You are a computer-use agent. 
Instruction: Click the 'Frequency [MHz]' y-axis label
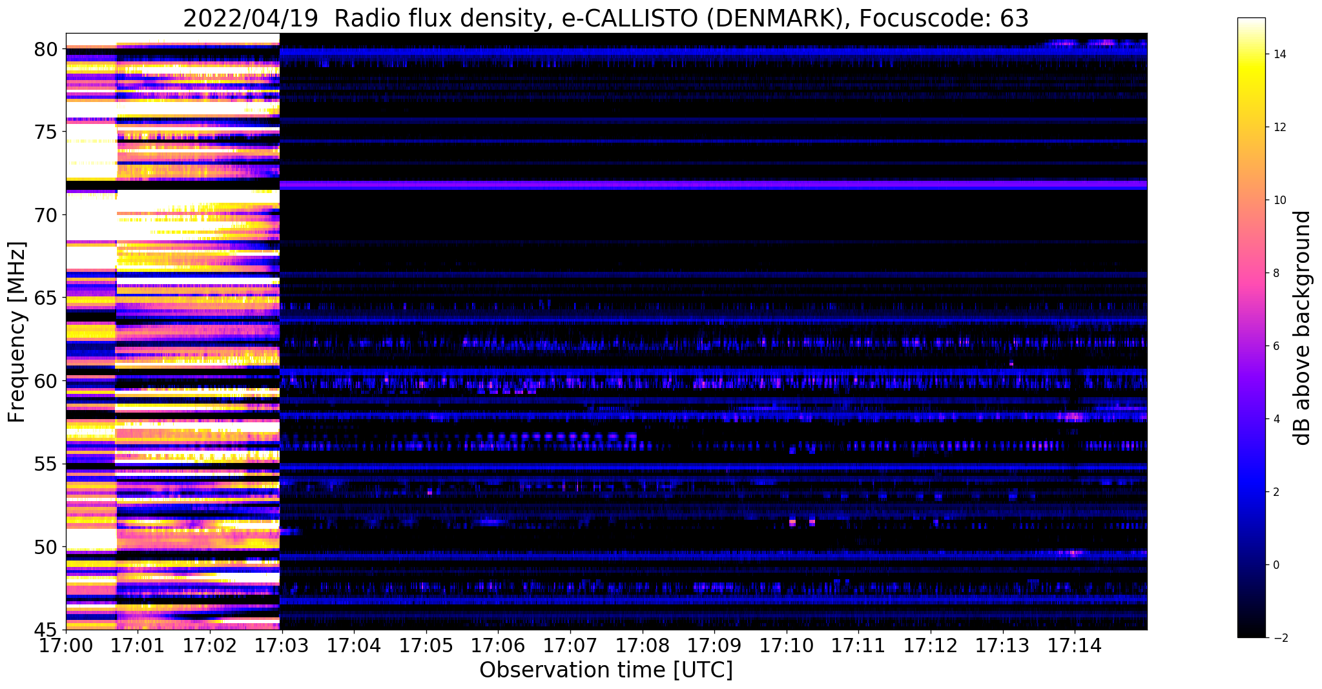pyautogui.click(x=17, y=332)
